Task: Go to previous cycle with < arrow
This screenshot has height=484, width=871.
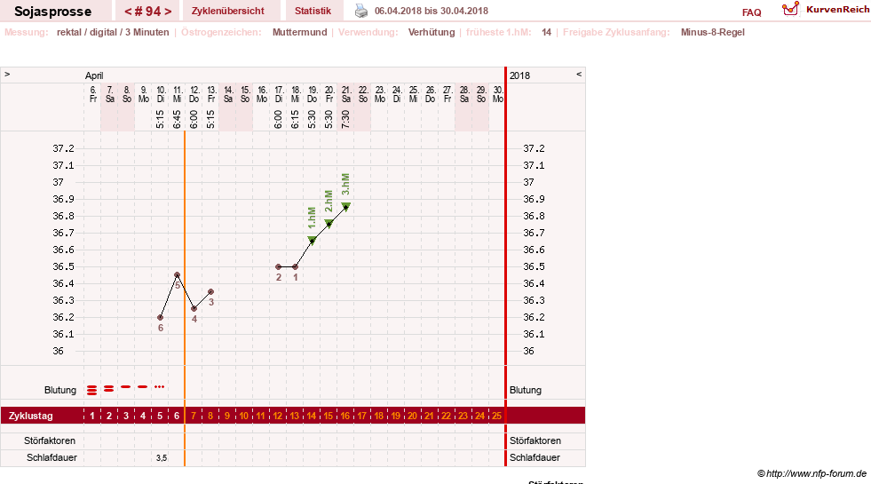Action: pyautogui.click(x=128, y=12)
